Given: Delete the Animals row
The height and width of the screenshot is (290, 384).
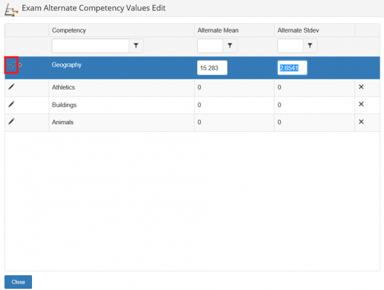Looking at the screenshot, I should click(x=361, y=122).
